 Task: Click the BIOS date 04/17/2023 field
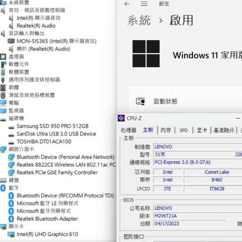(x=189, y=224)
